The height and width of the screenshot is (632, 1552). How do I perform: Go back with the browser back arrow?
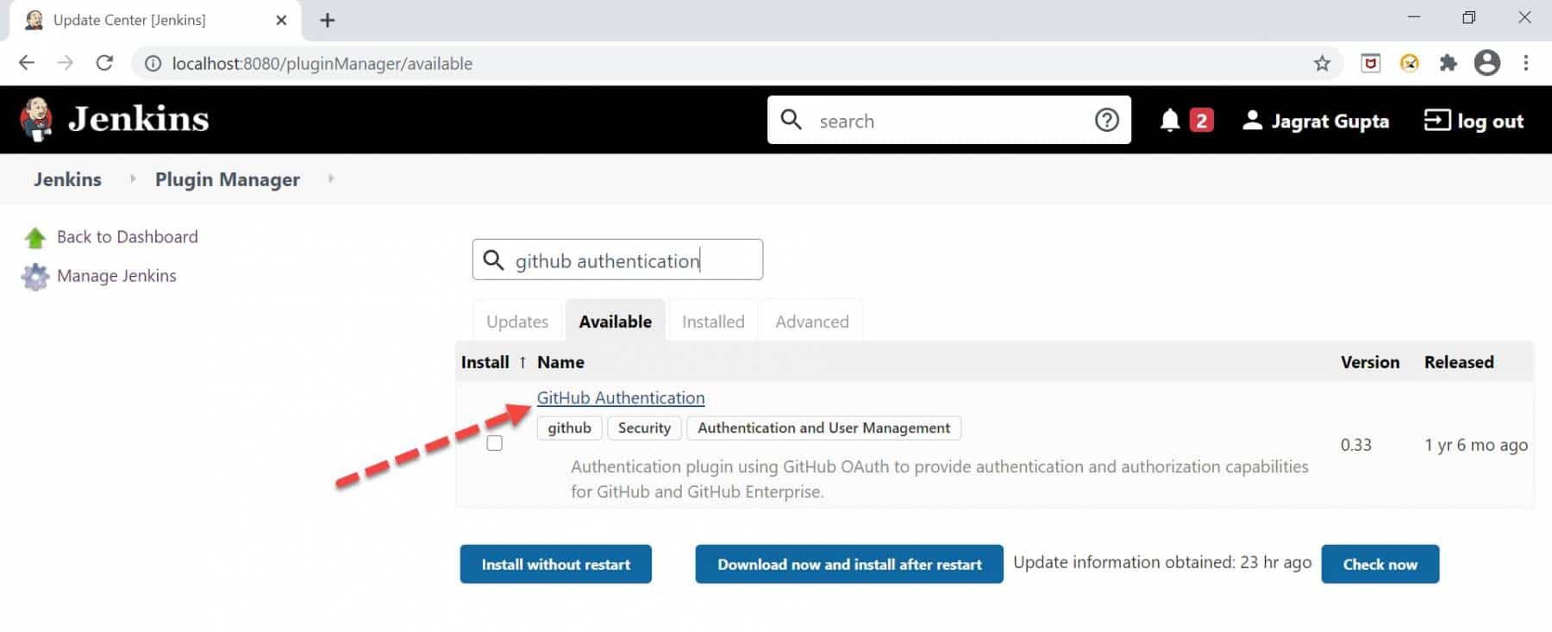click(27, 63)
